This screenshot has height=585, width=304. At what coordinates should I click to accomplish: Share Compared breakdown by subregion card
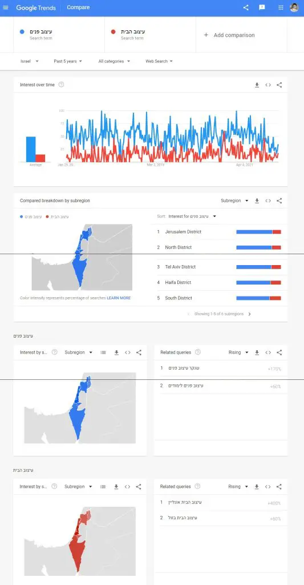[279, 201]
